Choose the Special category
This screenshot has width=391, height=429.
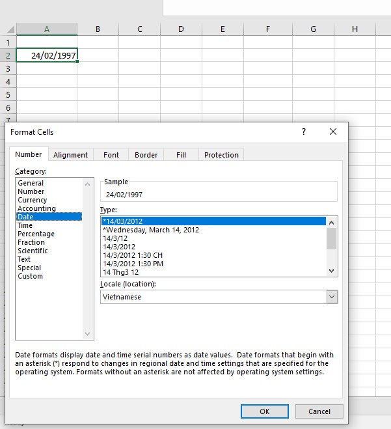[x=49, y=268]
